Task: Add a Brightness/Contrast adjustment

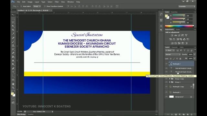Action: [x=172, y=35]
